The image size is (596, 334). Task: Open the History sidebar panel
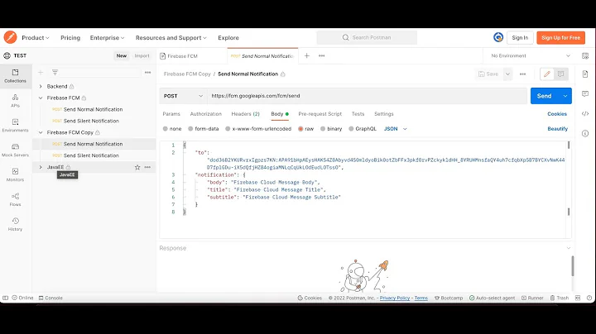15,224
